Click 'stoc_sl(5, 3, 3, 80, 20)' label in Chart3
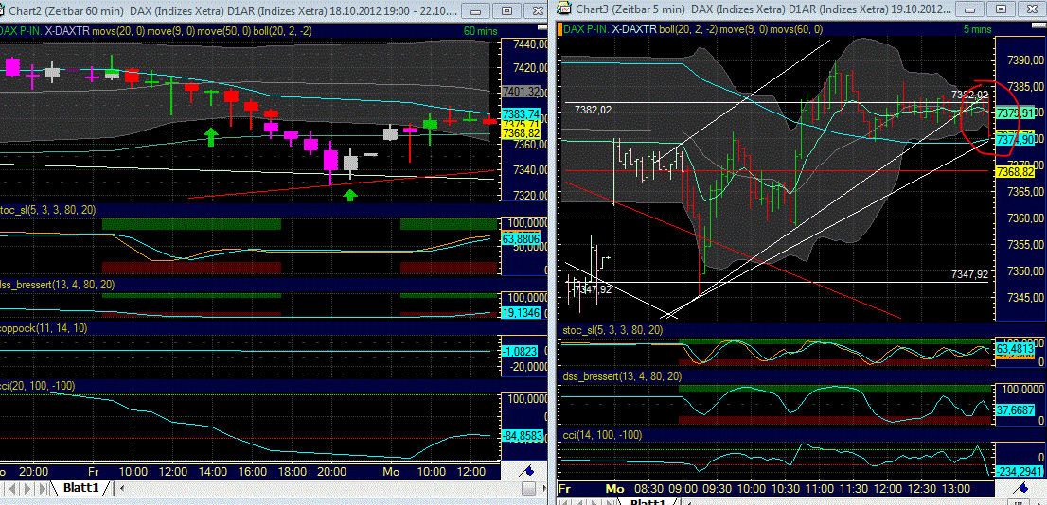 point(612,330)
